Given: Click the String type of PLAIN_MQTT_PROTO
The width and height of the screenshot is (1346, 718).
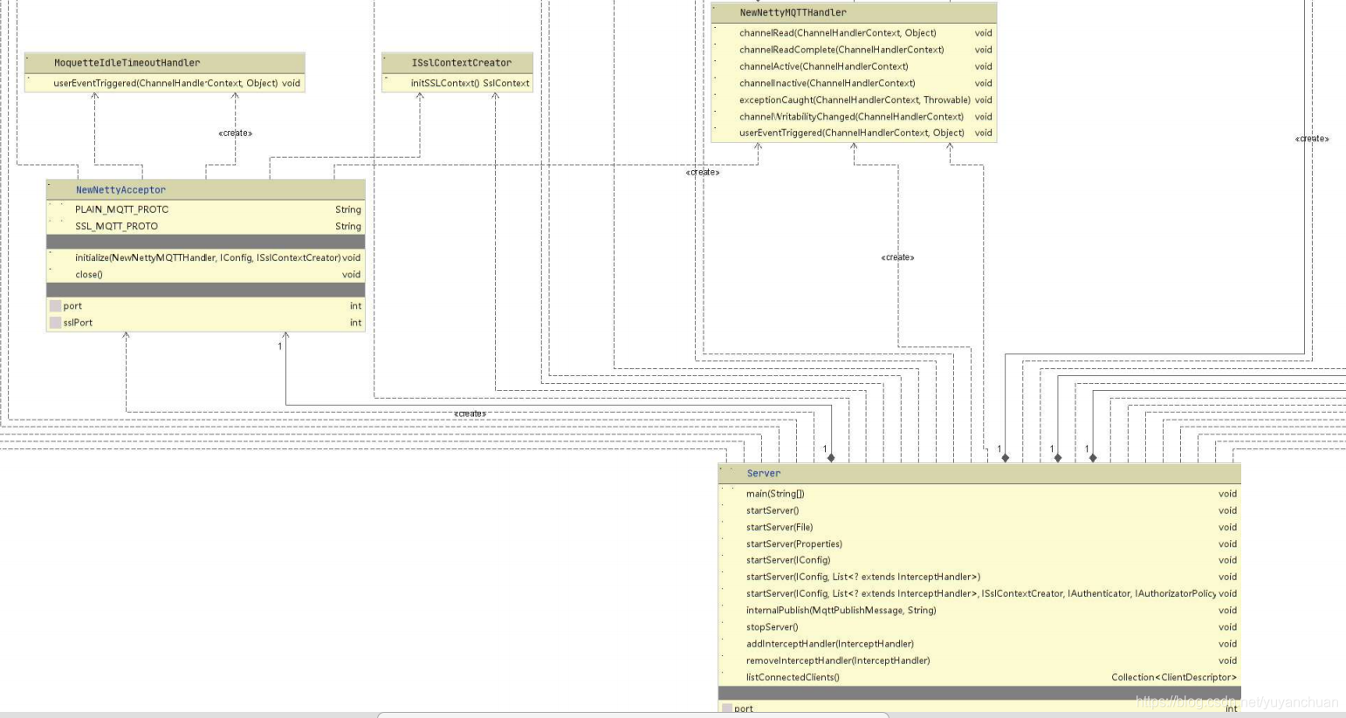Looking at the screenshot, I should 348,209.
